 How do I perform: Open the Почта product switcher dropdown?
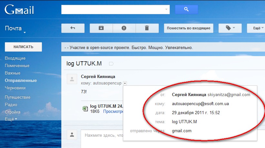click(15, 29)
